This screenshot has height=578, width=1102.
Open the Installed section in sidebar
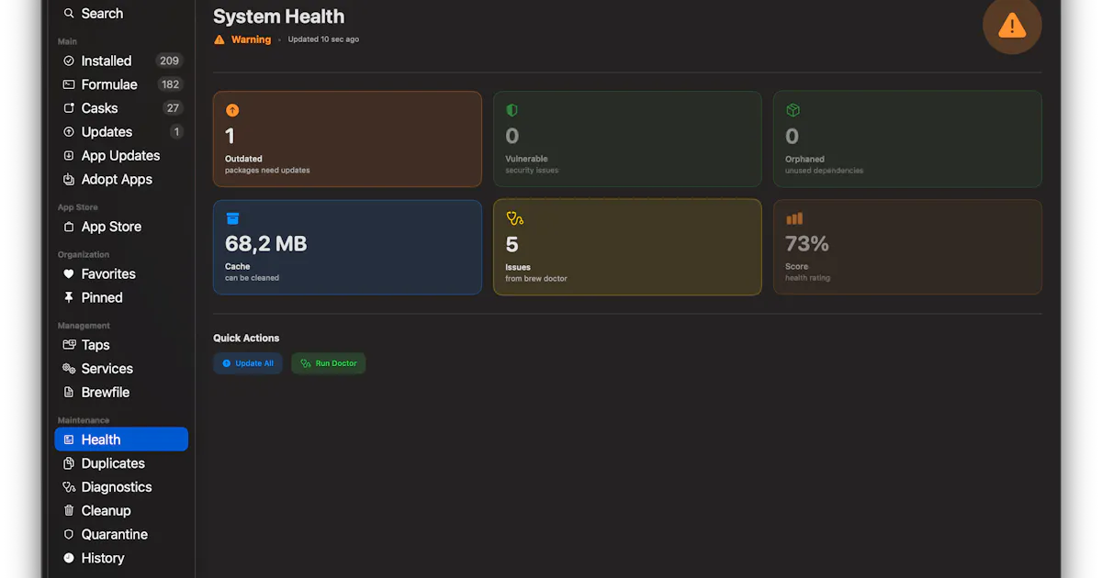coord(121,61)
